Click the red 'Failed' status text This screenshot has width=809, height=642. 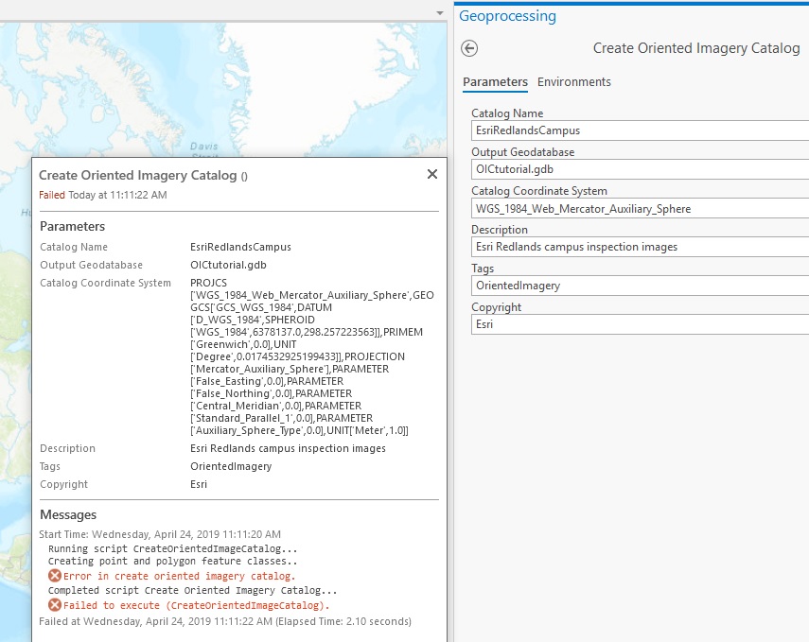pyautogui.click(x=52, y=195)
